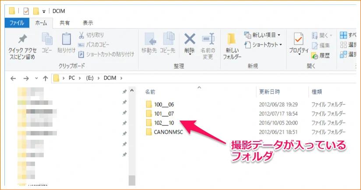Open the Properties (プロパティ) dropdown arrow
Viewport: 361px width, 190px height.
coord(299,55)
